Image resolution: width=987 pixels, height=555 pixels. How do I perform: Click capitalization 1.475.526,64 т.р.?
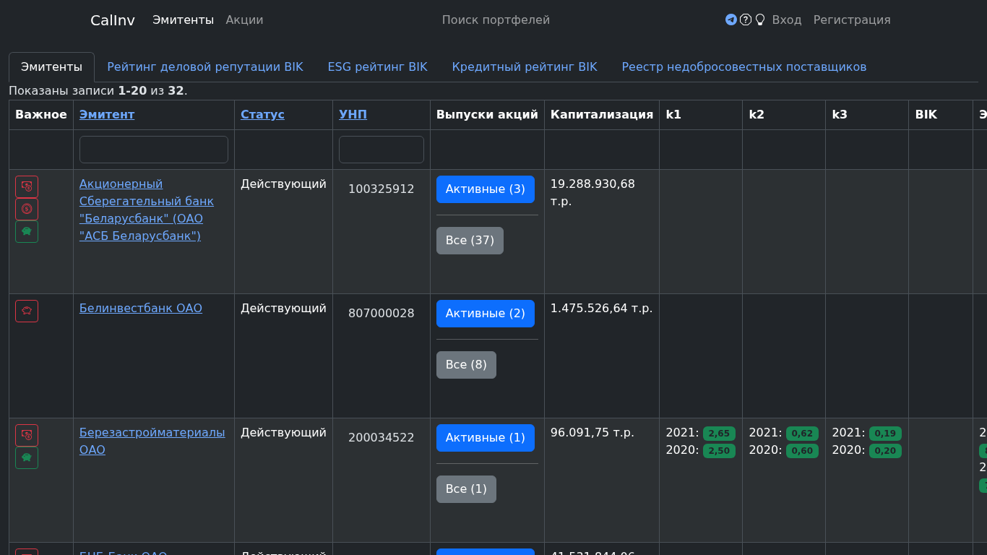point(601,309)
